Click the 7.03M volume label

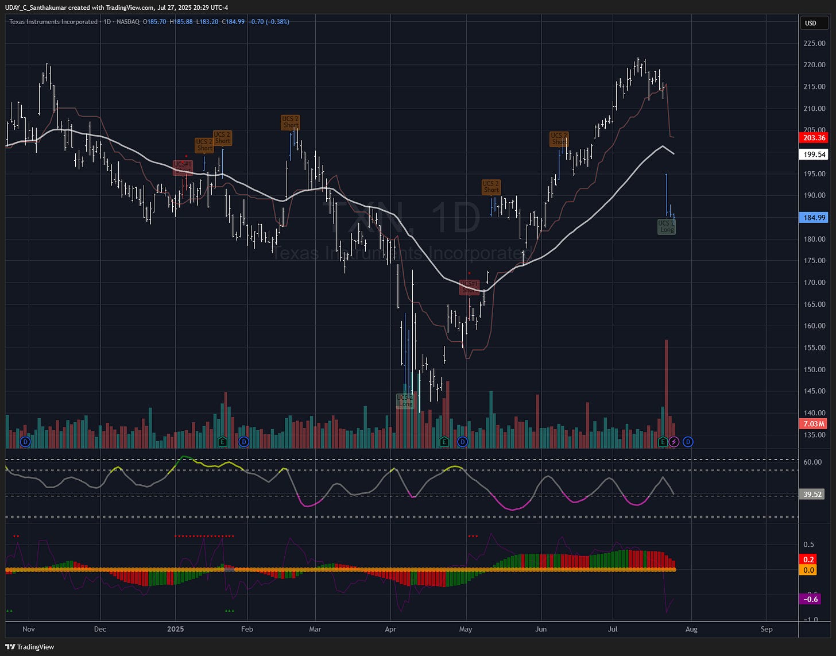[814, 424]
